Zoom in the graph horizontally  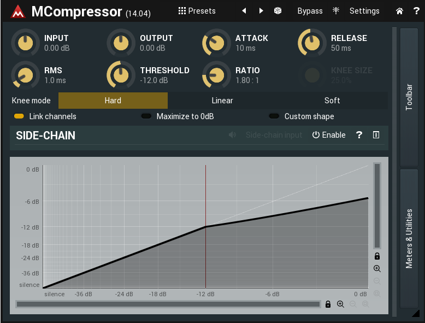[340, 304]
